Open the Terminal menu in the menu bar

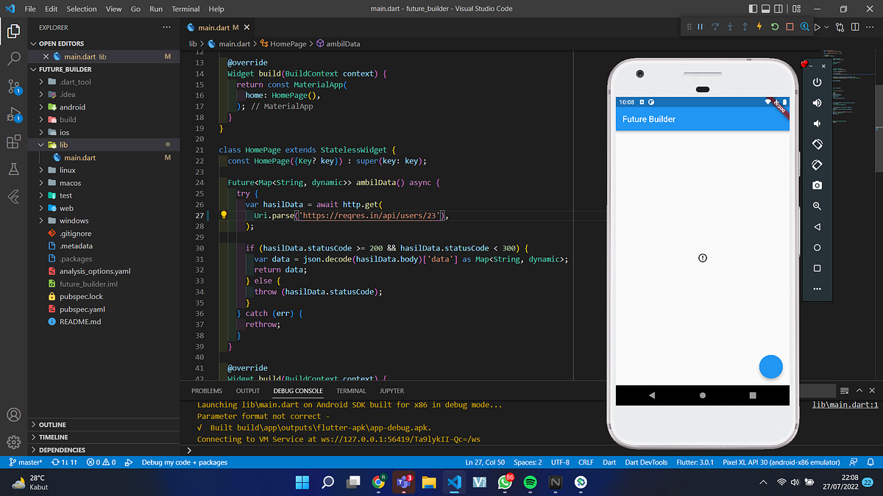coord(185,8)
